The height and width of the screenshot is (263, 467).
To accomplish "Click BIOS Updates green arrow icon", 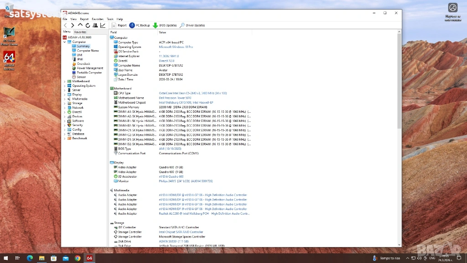I will click(156, 26).
